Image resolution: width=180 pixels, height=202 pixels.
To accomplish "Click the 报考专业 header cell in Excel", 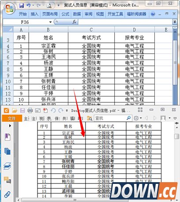I will tap(135, 38).
